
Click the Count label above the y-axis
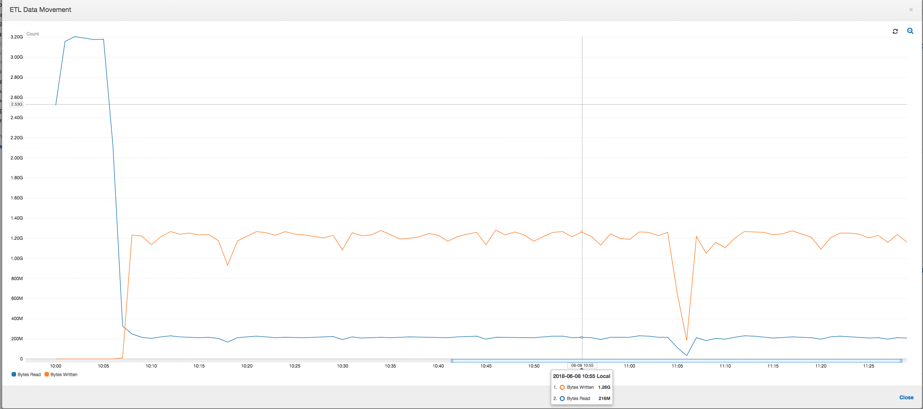tap(33, 34)
